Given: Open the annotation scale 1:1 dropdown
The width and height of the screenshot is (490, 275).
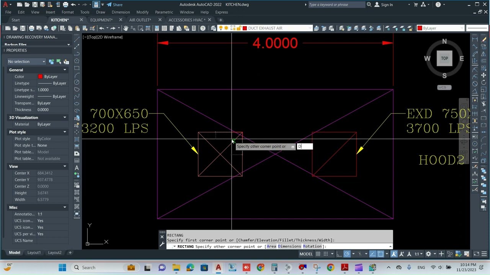Looking at the screenshot, I should point(418,254).
